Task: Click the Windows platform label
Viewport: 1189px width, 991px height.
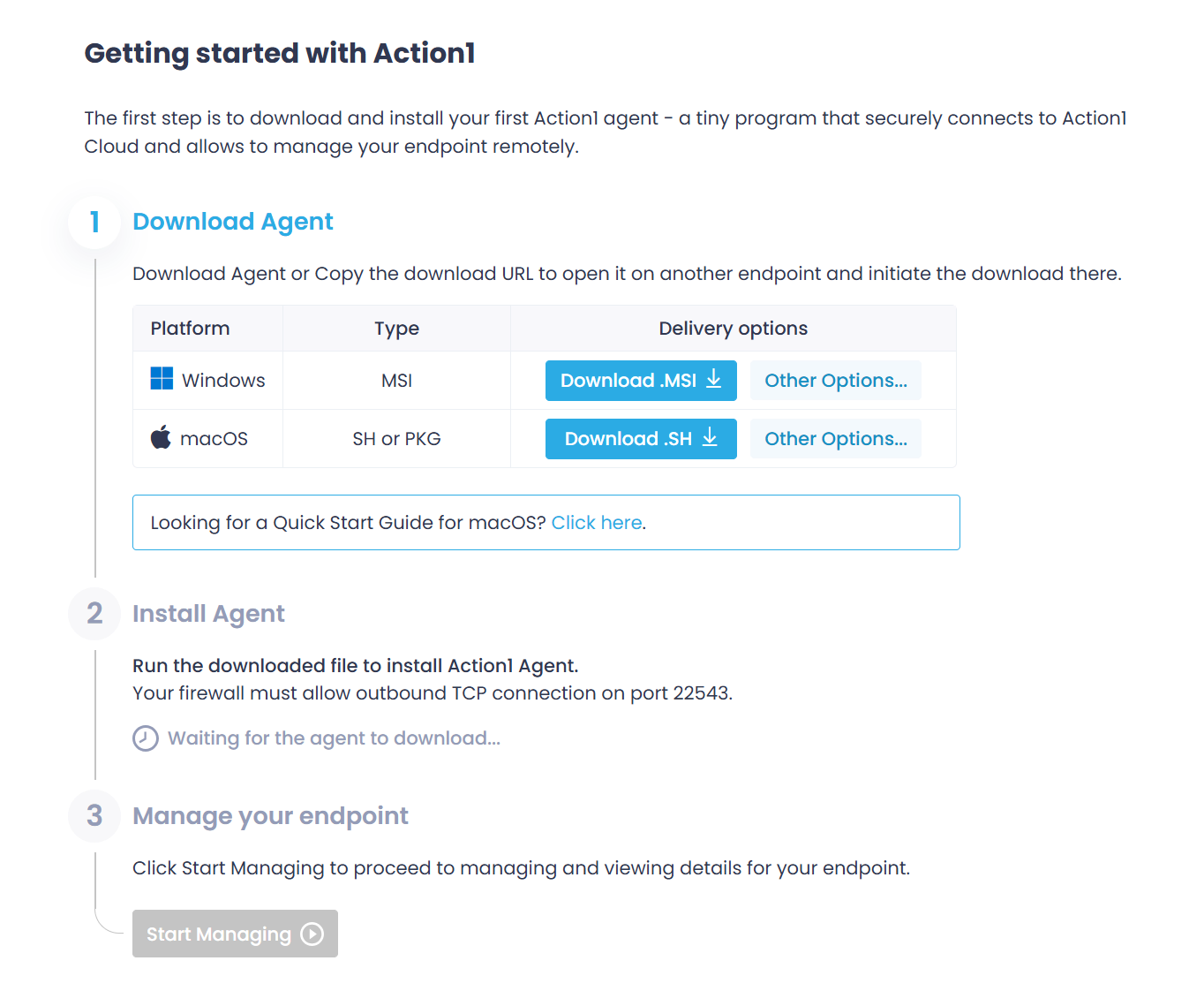Action: click(x=223, y=381)
